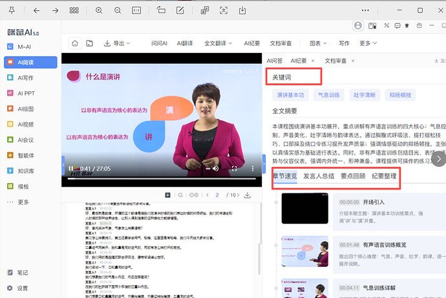Open the AI阅读 sidebar section
446x298 pixels.
pos(30,62)
